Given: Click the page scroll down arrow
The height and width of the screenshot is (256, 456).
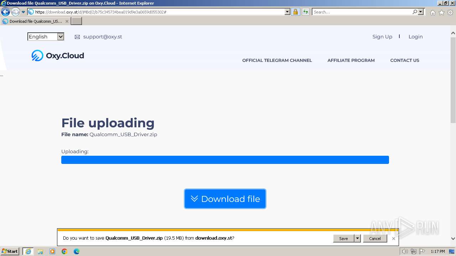Looking at the screenshot, I should tap(453, 239).
